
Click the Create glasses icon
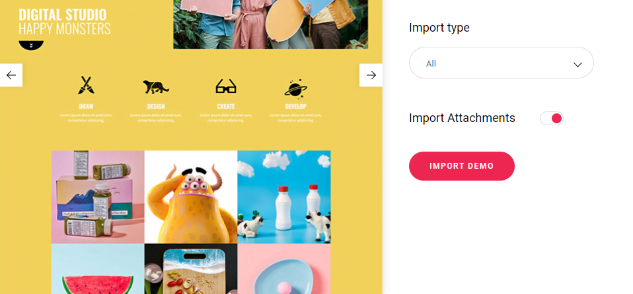(226, 86)
